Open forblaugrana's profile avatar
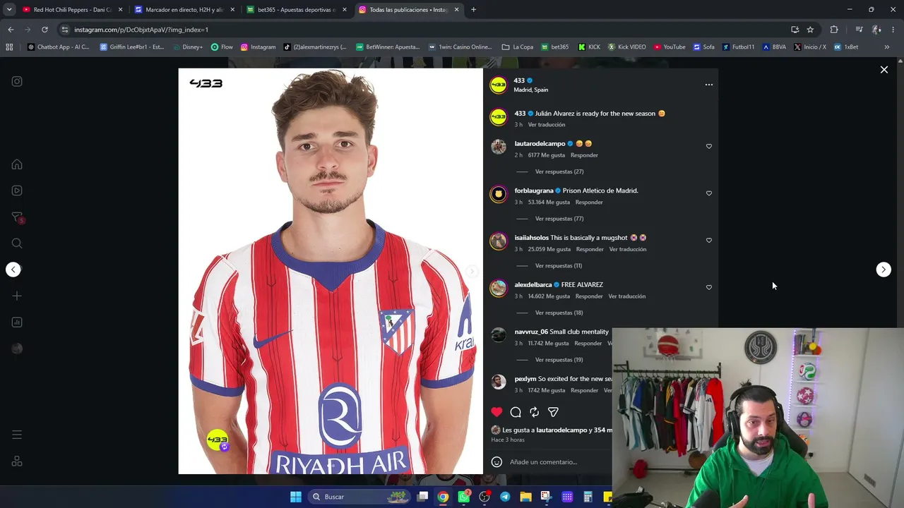The image size is (904, 508). click(499, 194)
